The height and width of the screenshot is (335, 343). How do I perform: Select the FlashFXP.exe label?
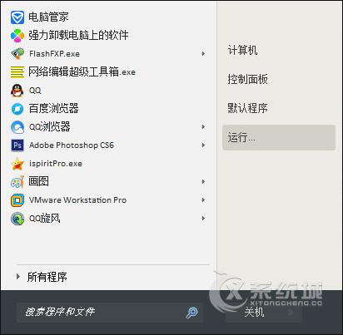click(54, 54)
